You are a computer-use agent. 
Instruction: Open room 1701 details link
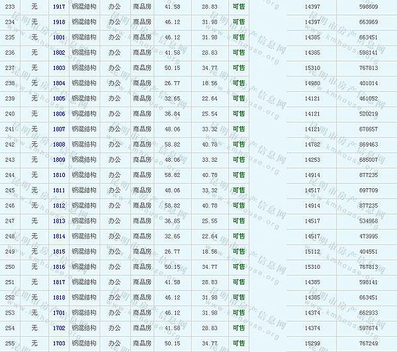point(59,313)
